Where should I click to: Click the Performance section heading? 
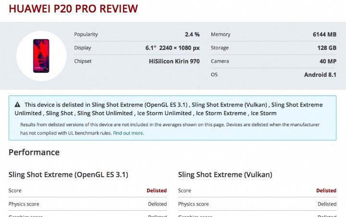[x=34, y=152]
